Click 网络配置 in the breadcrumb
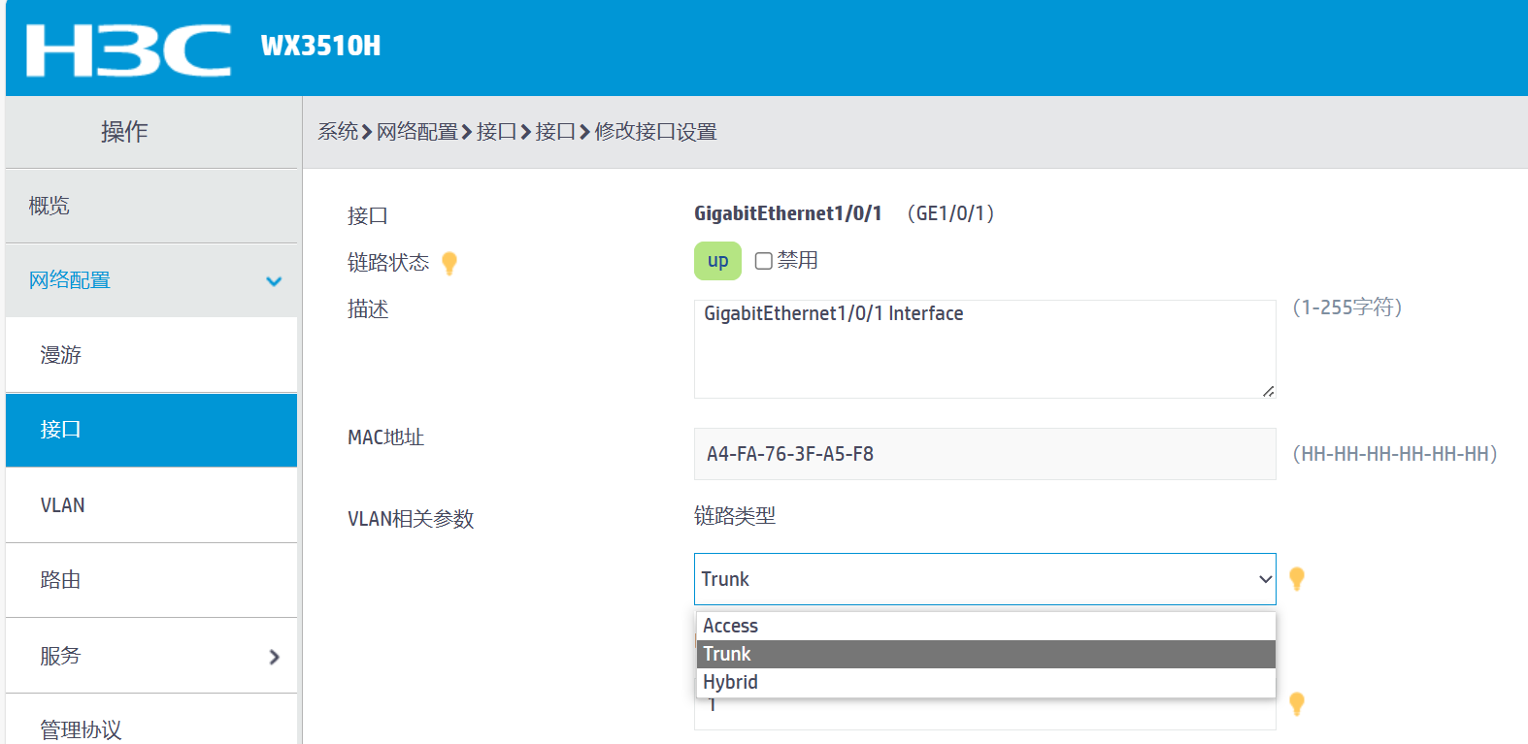 click(416, 132)
